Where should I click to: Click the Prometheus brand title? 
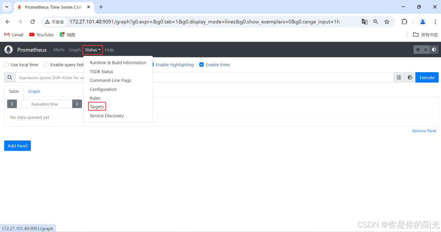[32, 50]
